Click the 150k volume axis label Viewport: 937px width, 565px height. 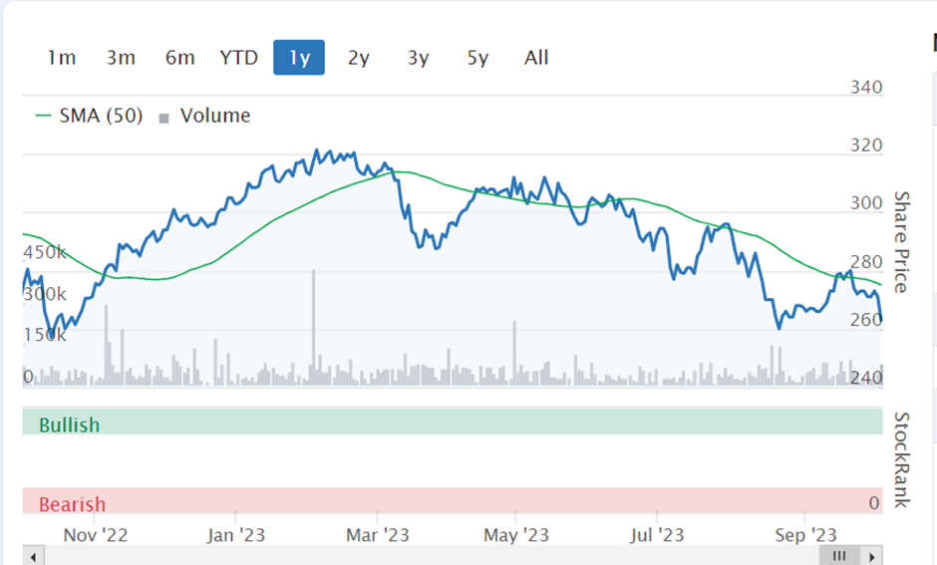45,335
